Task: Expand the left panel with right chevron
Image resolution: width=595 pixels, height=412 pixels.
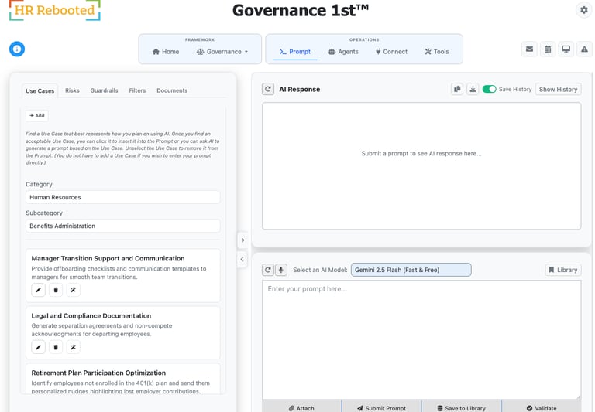Action: click(242, 240)
